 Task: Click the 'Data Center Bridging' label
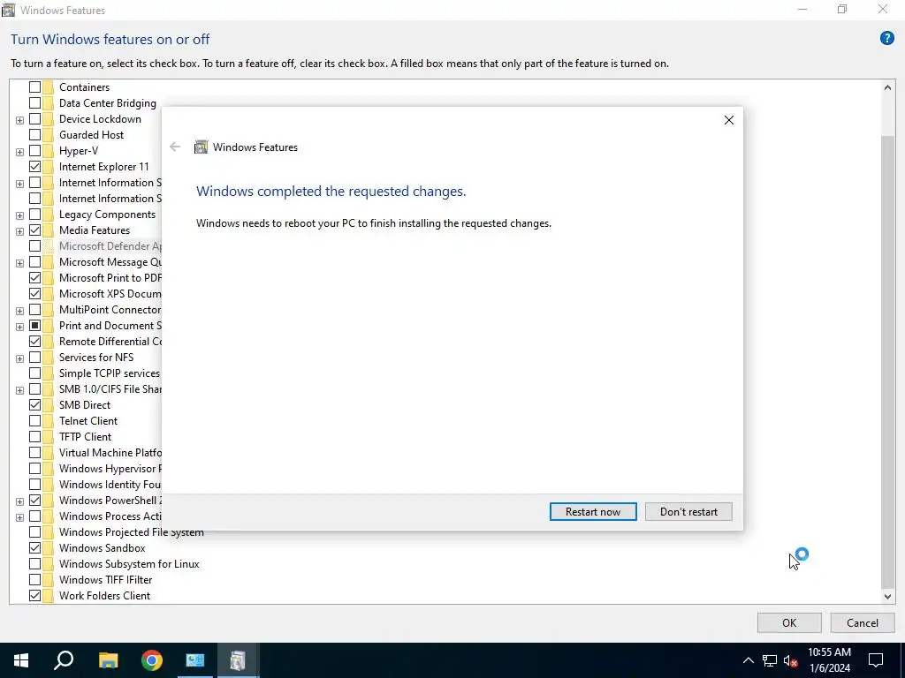107,103
